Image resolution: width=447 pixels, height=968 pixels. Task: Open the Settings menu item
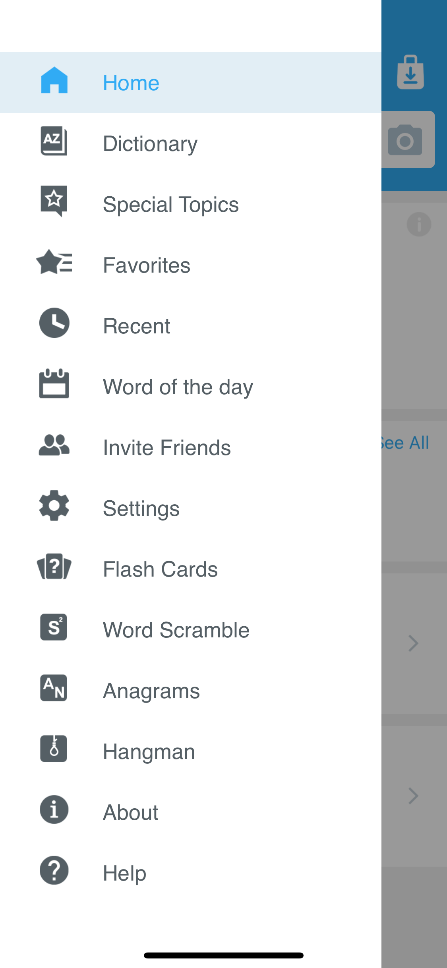(x=141, y=509)
